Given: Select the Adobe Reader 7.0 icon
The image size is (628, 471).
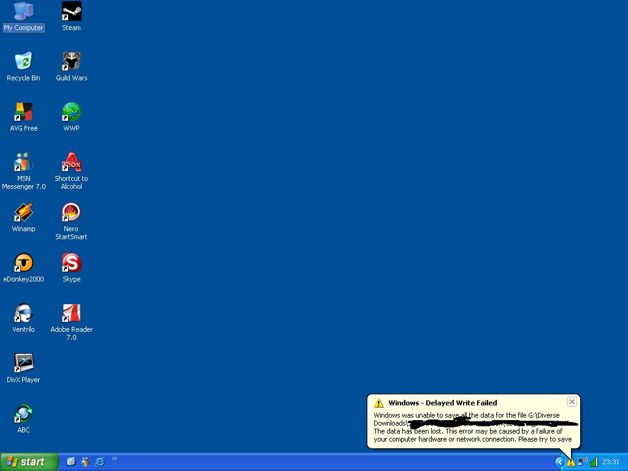Looking at the screenshot, I should click(71, 322).
